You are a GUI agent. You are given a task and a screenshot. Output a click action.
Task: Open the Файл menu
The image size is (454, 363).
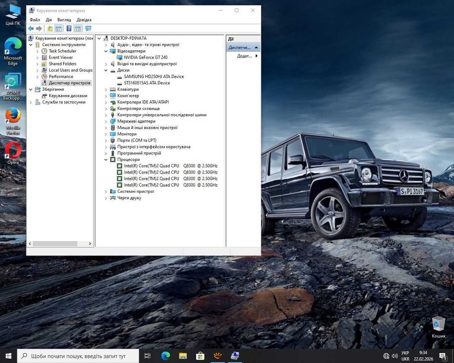(x=35, y=20)
